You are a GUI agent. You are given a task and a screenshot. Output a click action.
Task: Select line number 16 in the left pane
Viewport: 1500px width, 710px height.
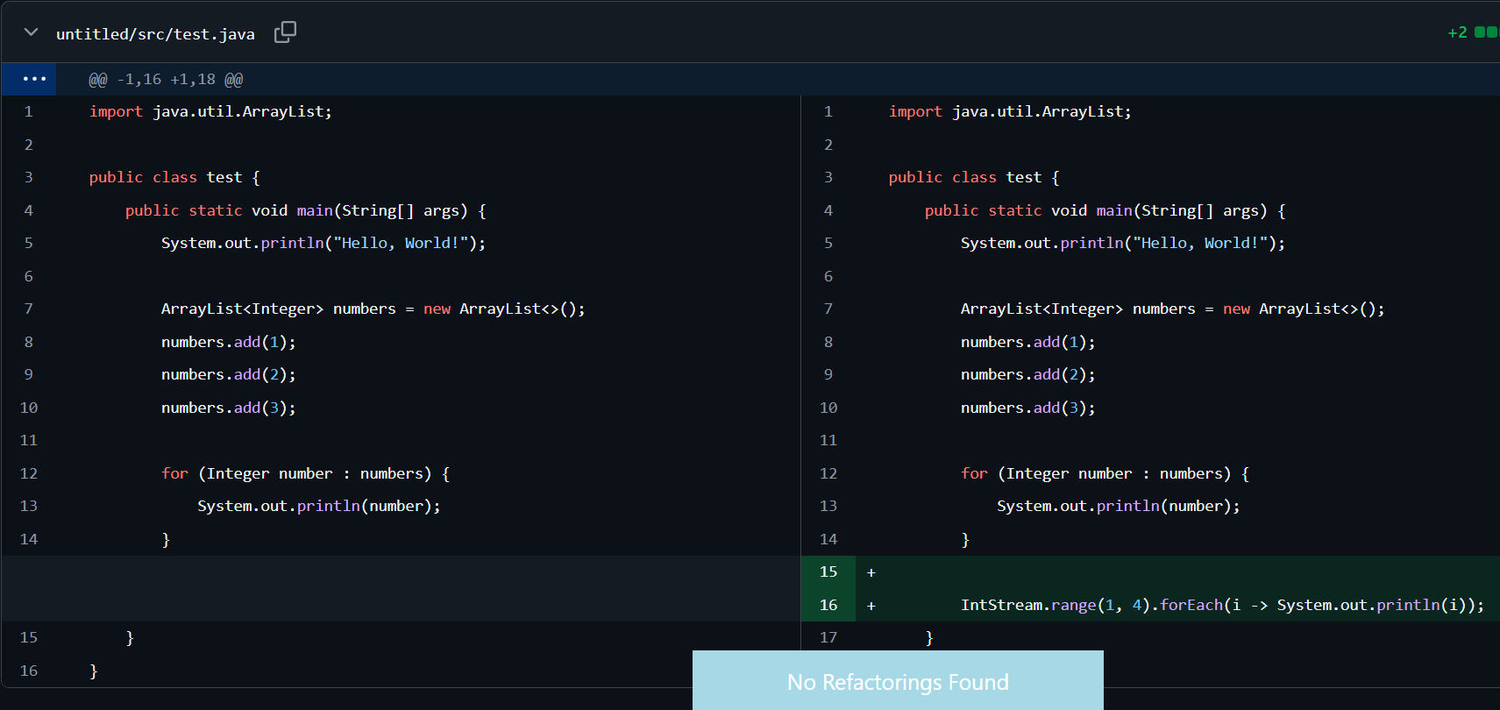coord(29,671)
